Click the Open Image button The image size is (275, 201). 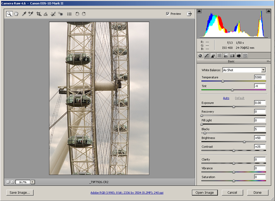coord(205,193)
